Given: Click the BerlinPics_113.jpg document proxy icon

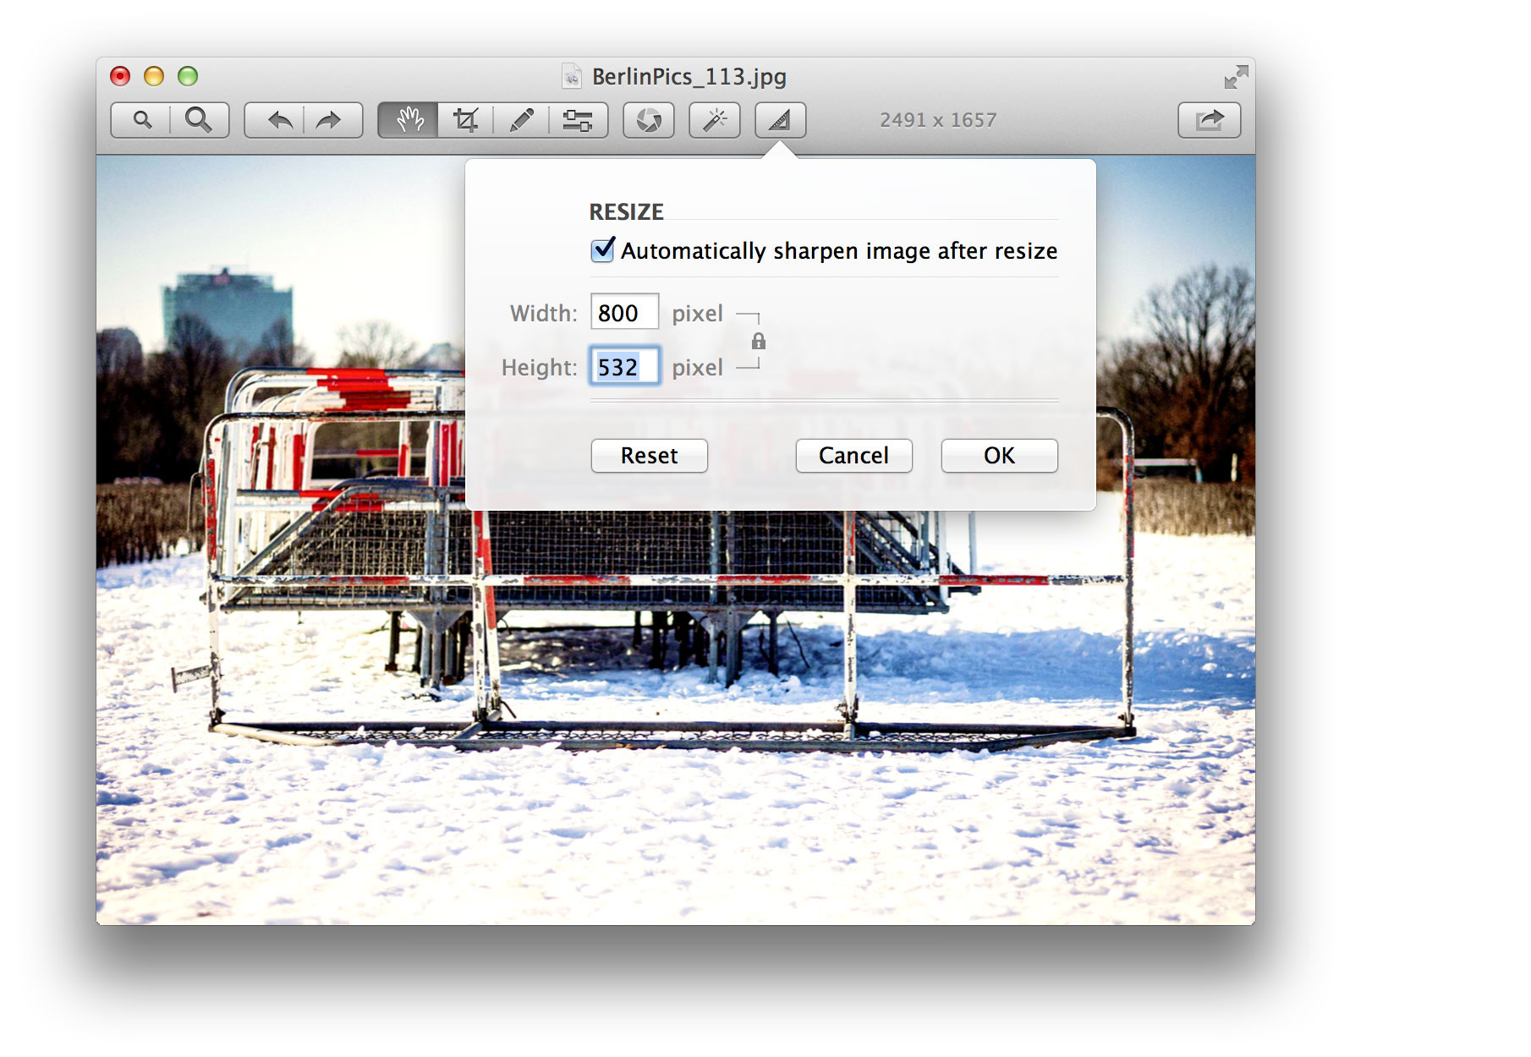Looking at the screenshot, I should (572, 76).
